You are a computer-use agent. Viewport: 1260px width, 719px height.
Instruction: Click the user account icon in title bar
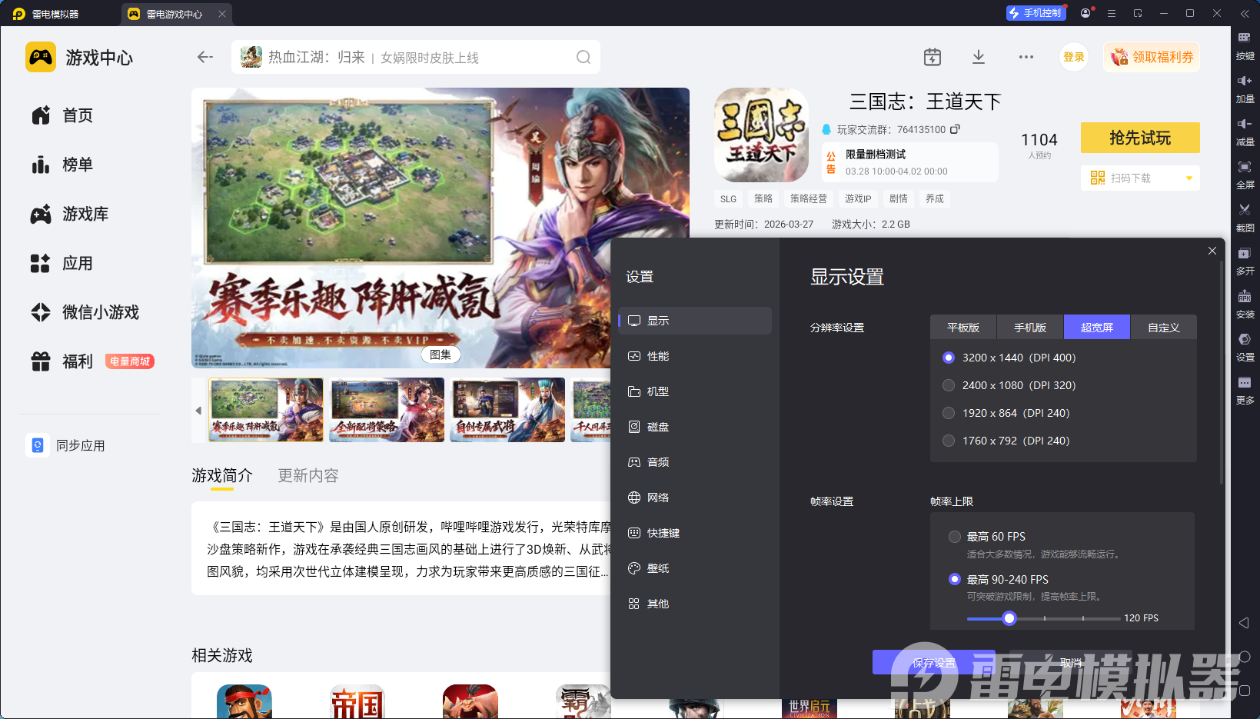pyautogui.click(x=1085, y=13)
